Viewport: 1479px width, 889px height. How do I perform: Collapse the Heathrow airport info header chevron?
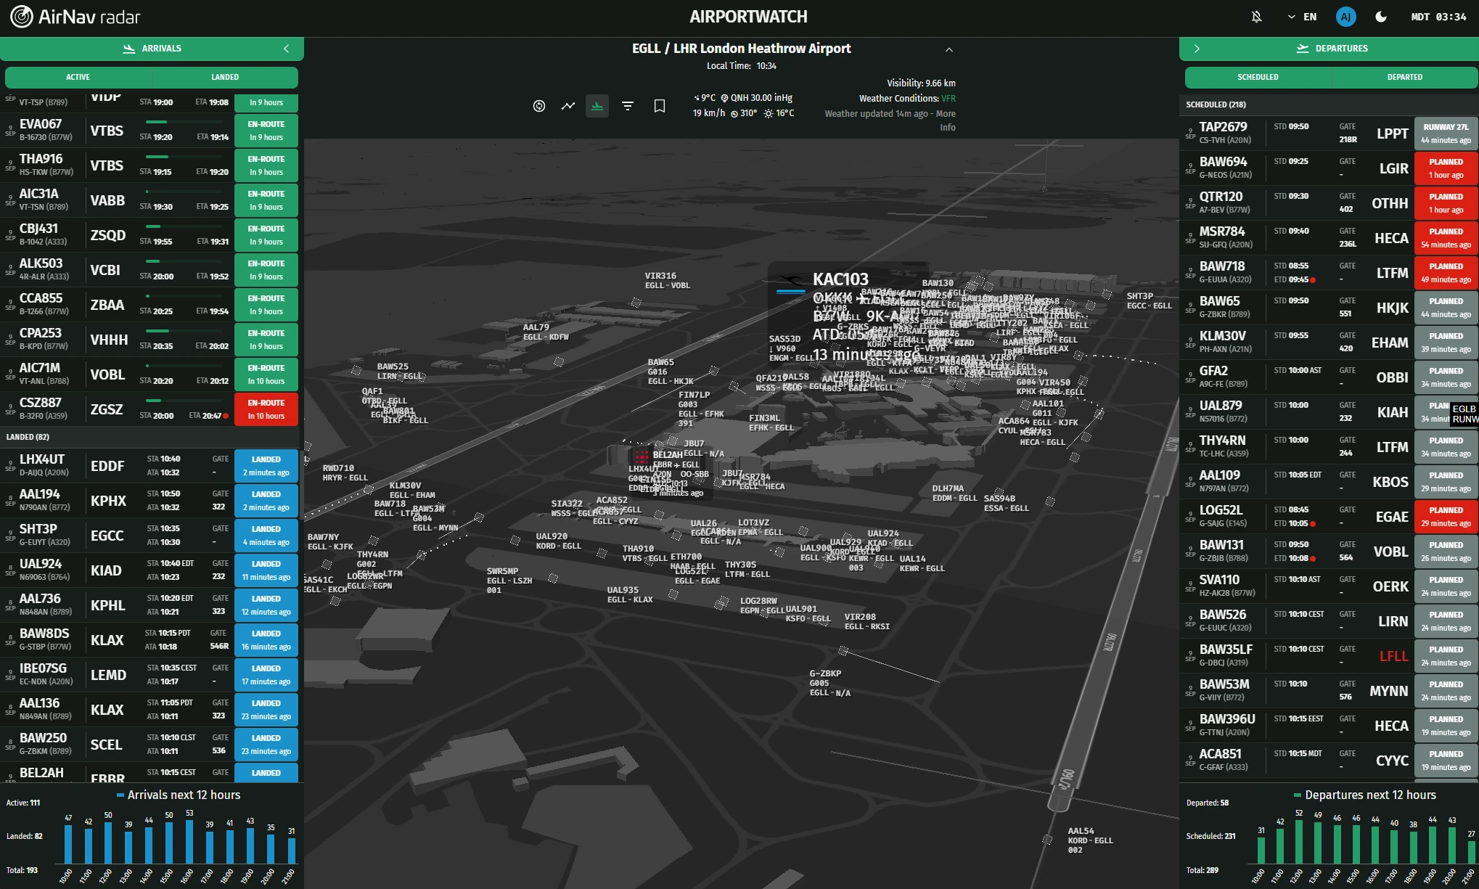(949, 49)
